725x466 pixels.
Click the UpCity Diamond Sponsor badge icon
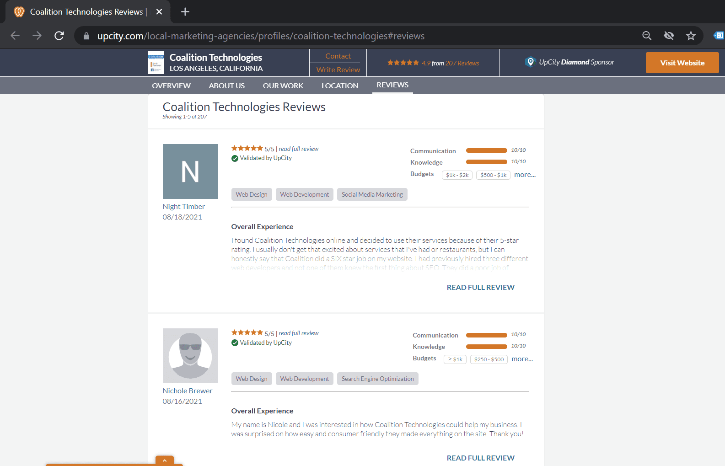530,62
